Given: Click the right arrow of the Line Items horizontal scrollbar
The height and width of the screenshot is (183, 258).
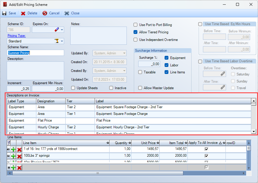Looking at the screenshot, I should [x=244, y=173].
